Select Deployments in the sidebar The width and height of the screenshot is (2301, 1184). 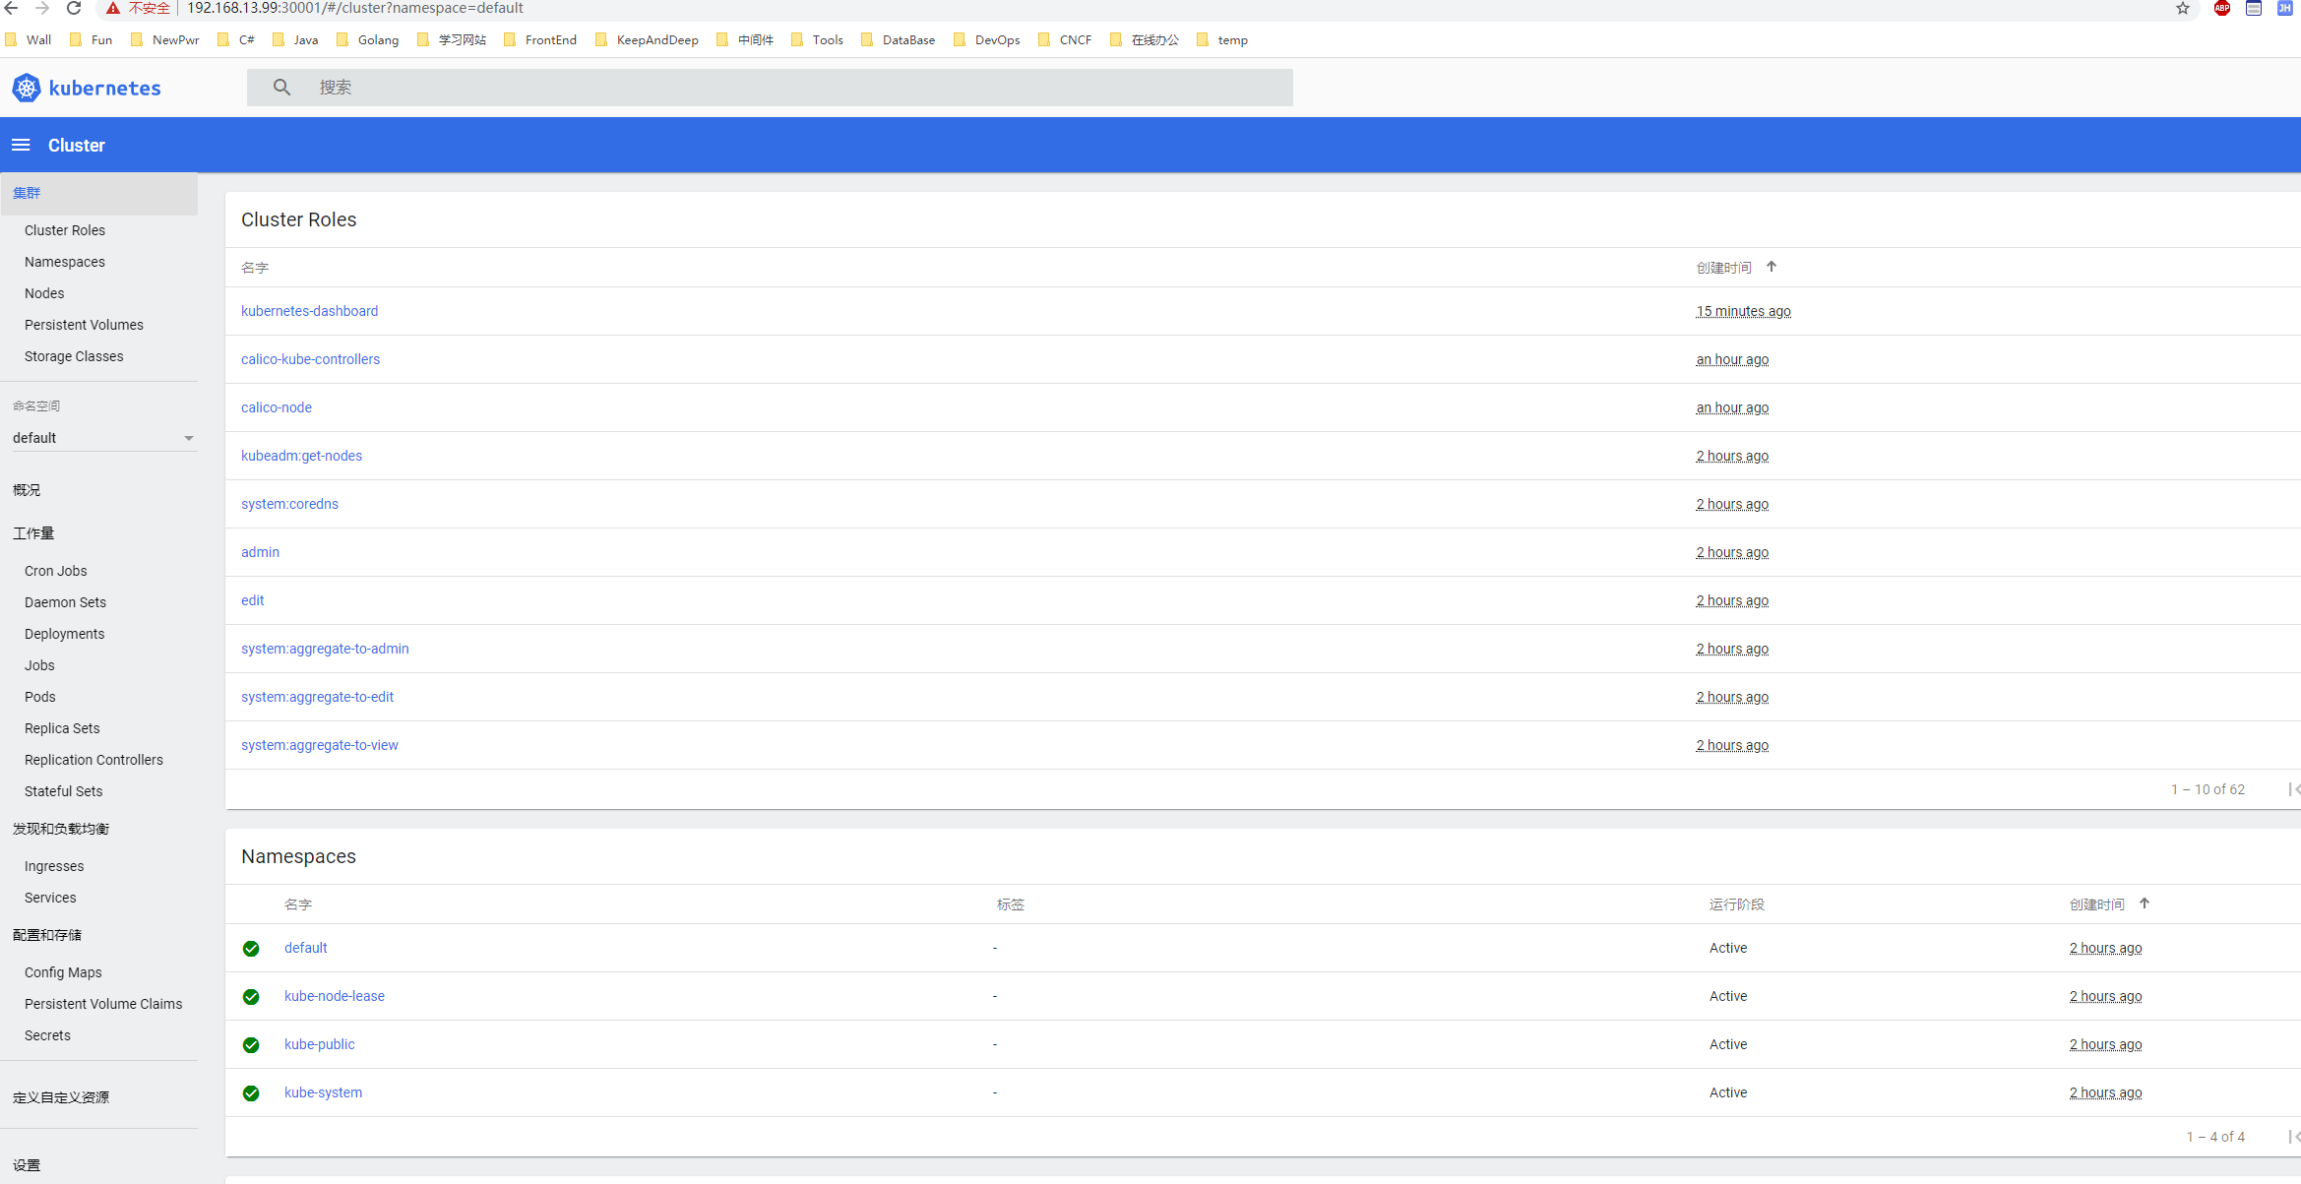64,634
